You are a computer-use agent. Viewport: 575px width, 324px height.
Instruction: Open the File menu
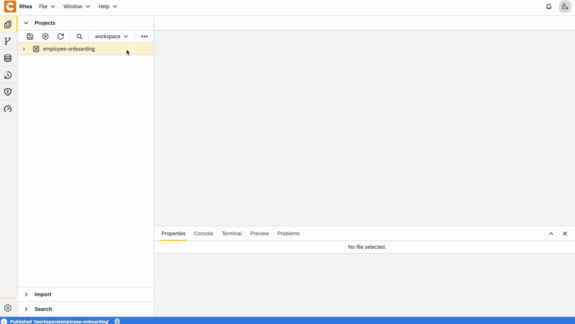47,7
